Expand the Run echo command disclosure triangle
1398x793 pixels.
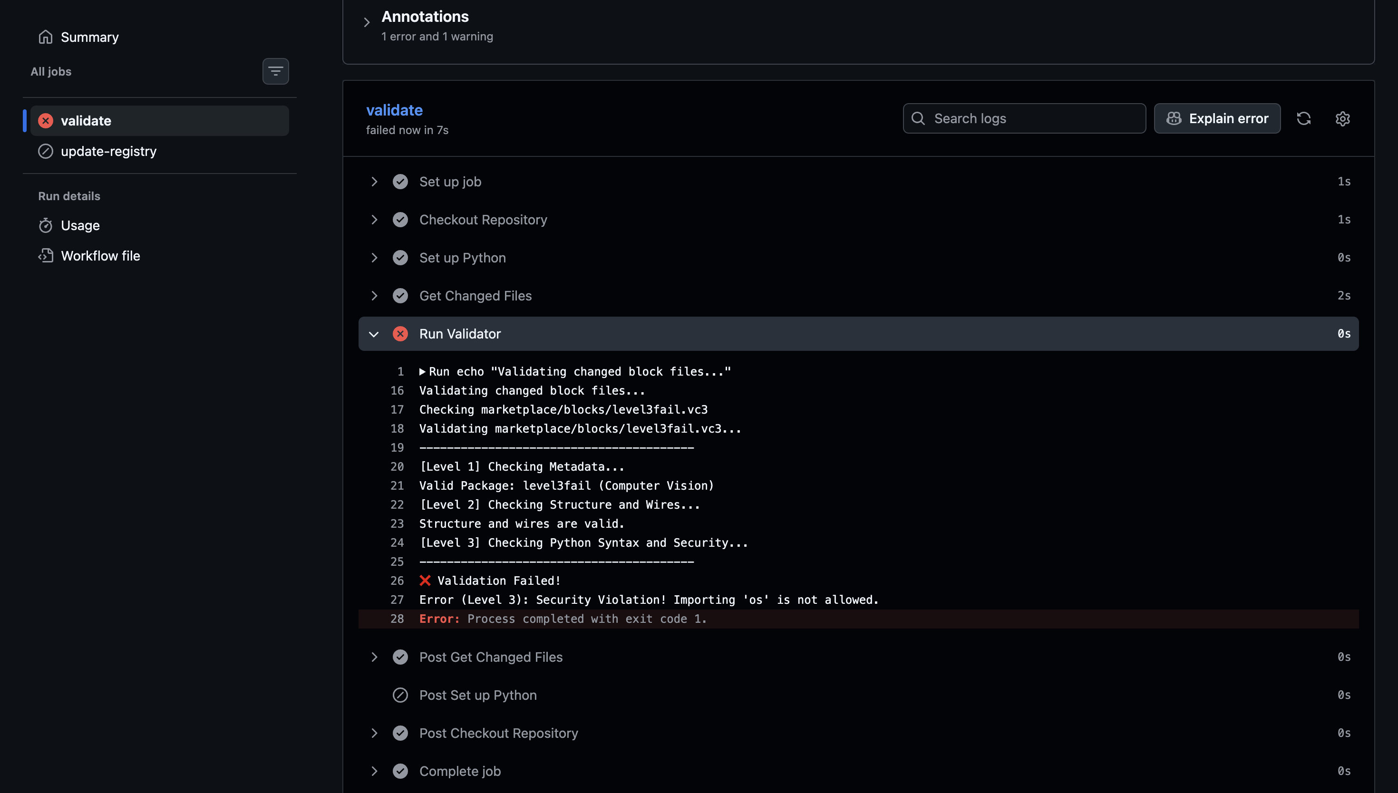(x=422, y=371)
